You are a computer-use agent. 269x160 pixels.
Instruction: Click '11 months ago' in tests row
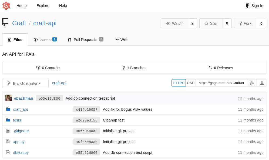point(251,120)
